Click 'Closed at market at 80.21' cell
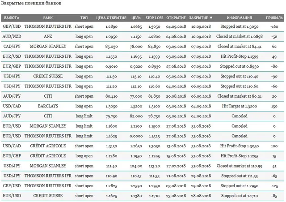Image resolution: width=286 pixels, height=202 pixels. coord(240,96)
